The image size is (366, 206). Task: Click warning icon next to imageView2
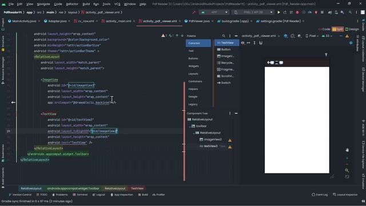point(230,140)
